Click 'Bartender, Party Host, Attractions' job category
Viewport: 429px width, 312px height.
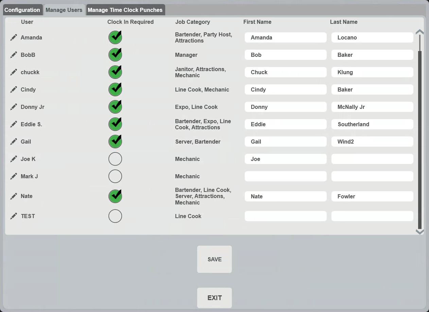(x=204, y=37)
